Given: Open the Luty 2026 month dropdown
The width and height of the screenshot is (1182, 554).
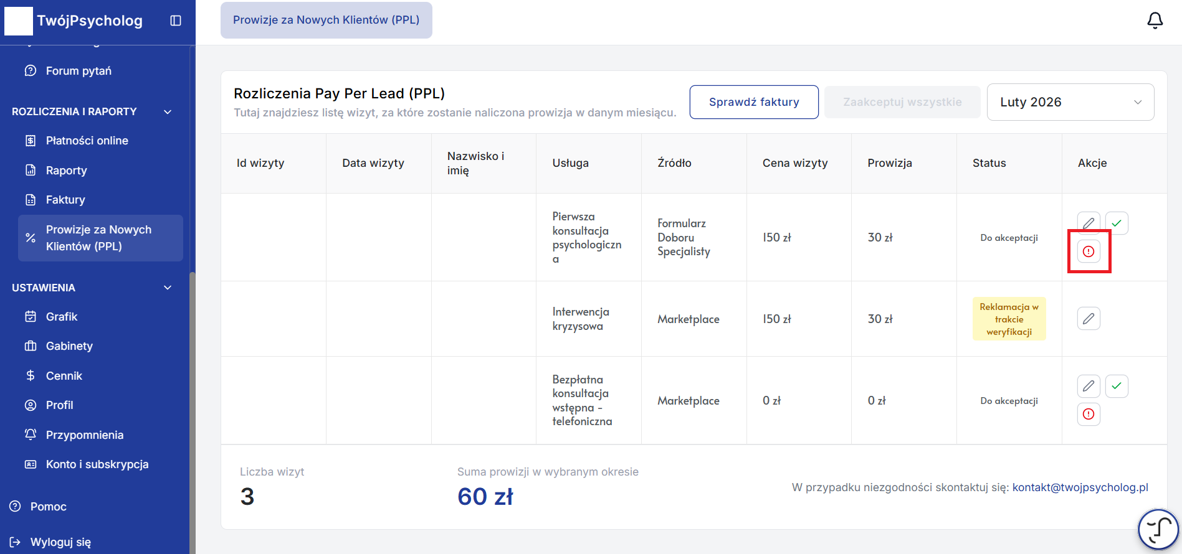Looking at the screenshot, I should click(x=1070, y=102).
